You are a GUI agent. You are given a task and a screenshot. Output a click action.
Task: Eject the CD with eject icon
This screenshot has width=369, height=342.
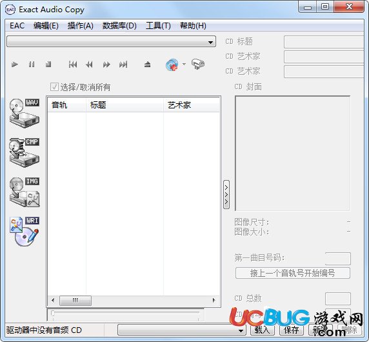click(x=148, y=65)
